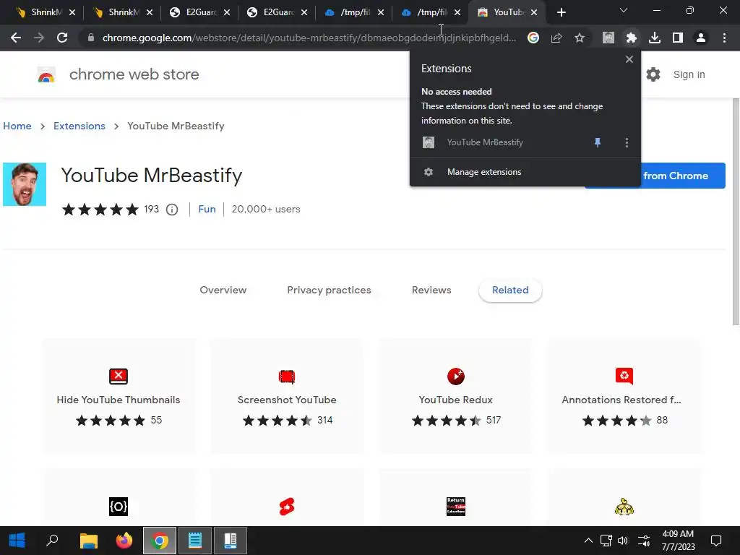Image resolution: width=740 pixels, height=555 pixels.
Task: Launch Firefox from the taskbar
Action: point(124,541)
